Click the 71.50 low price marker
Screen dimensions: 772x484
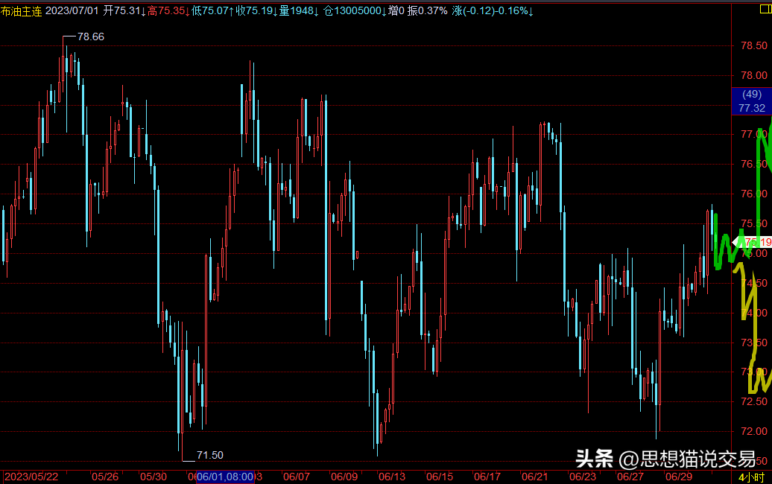point(209,455)
